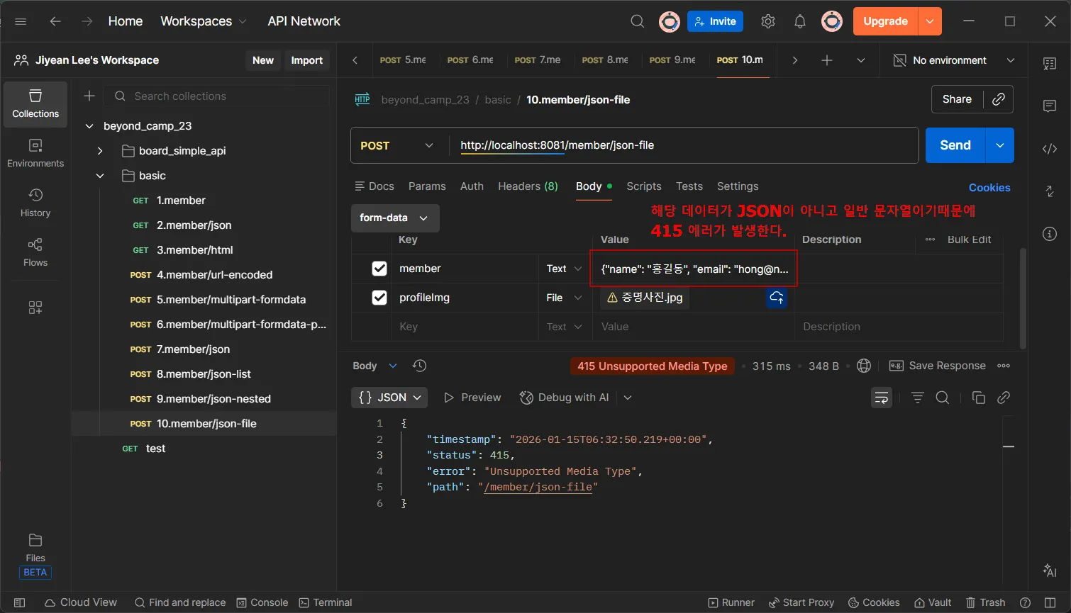Change profileImg row File type dropdown
Screen dimensions: 1071x613
point(564,298)
